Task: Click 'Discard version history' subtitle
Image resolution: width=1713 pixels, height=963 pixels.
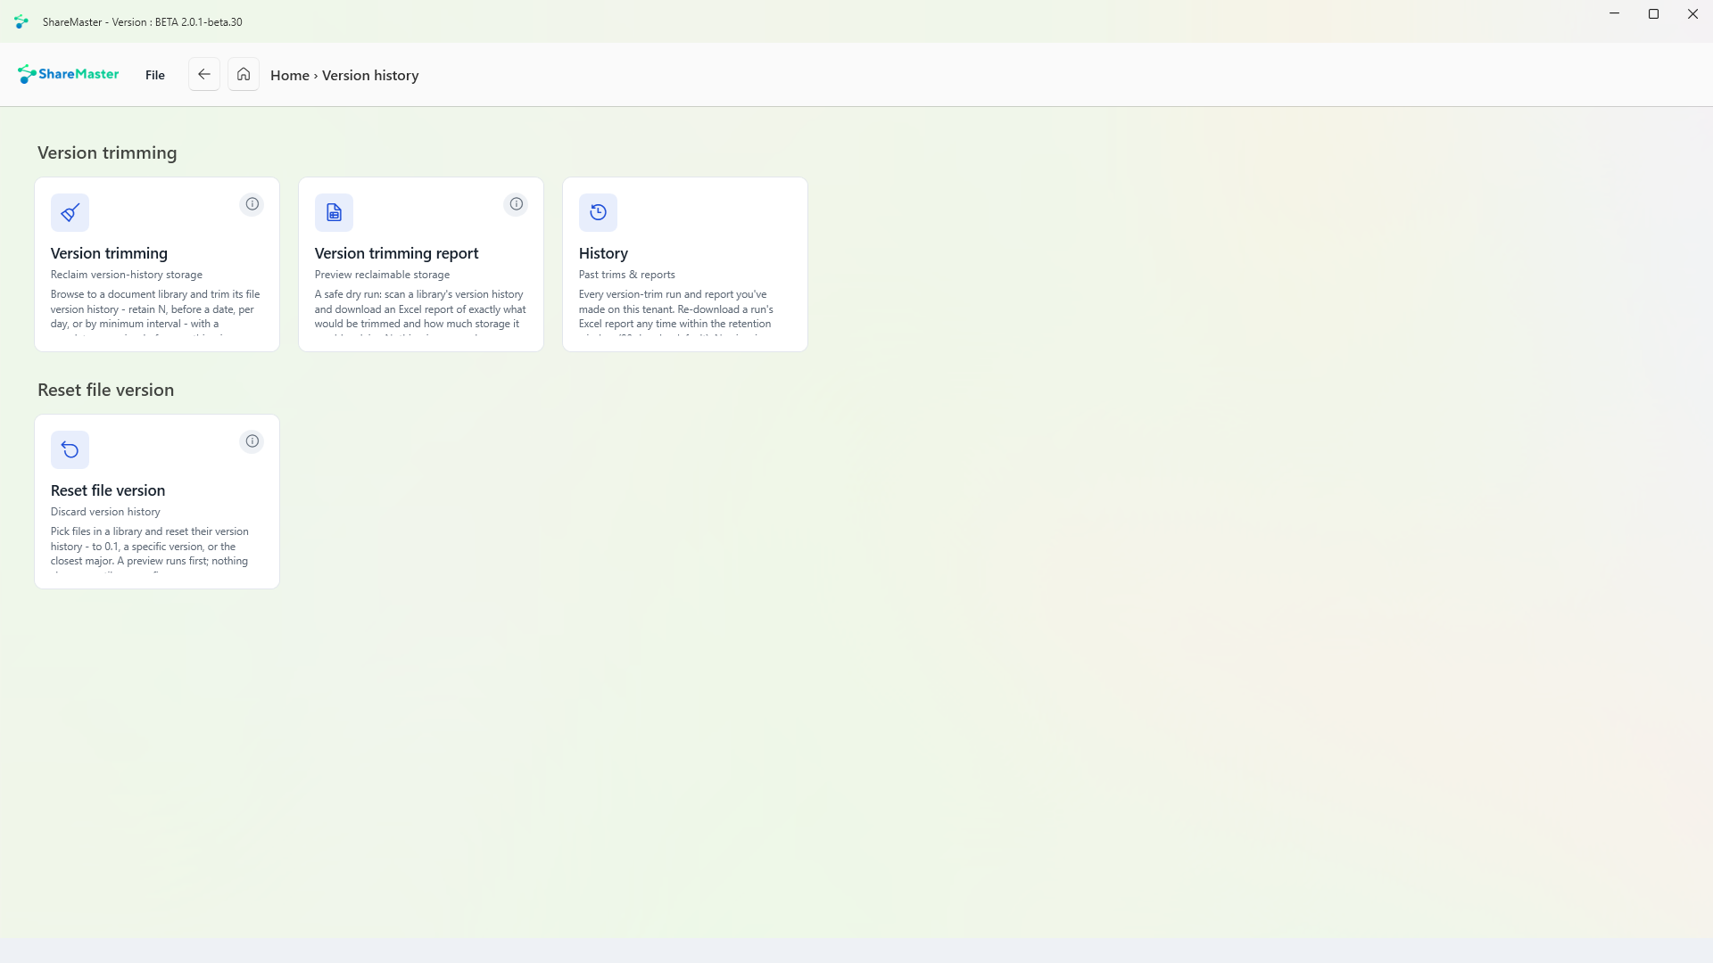Action: pos(105,512)
